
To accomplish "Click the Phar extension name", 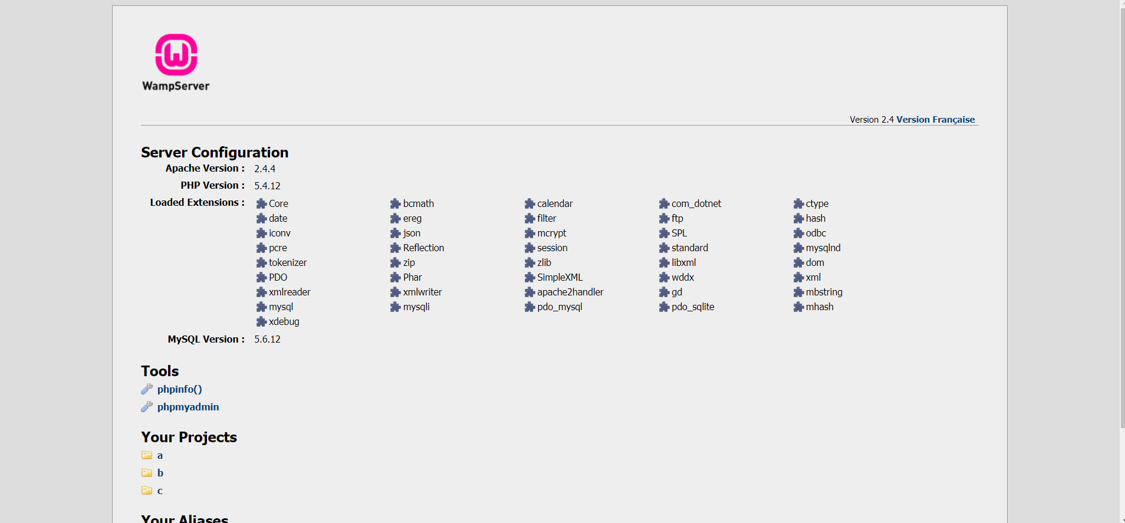I will pos(412,277).
